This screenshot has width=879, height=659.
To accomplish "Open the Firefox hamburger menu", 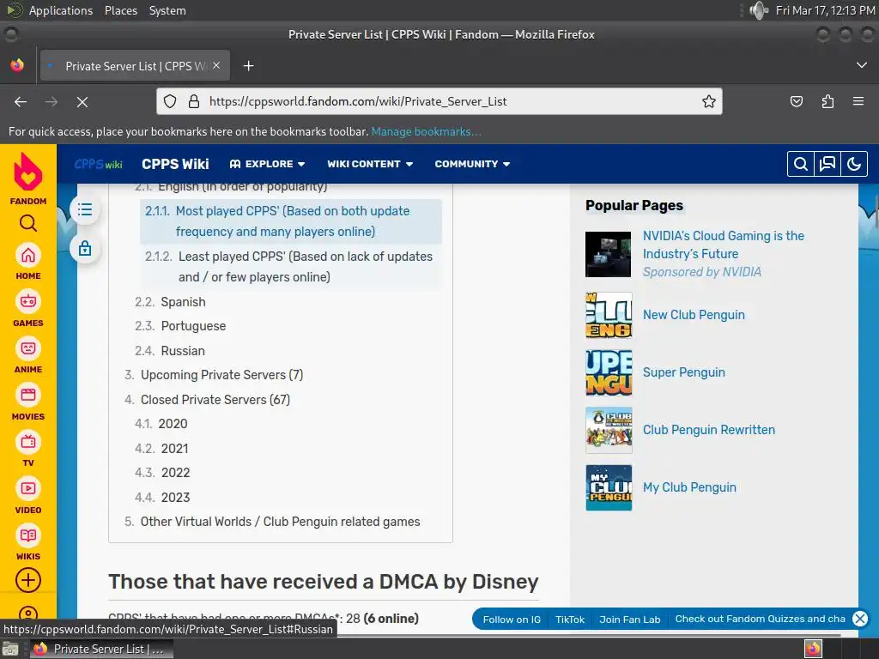I will (858, 101).
